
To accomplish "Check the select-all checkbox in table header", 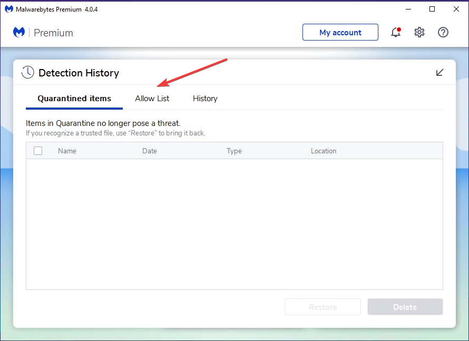I will (38, 151).
